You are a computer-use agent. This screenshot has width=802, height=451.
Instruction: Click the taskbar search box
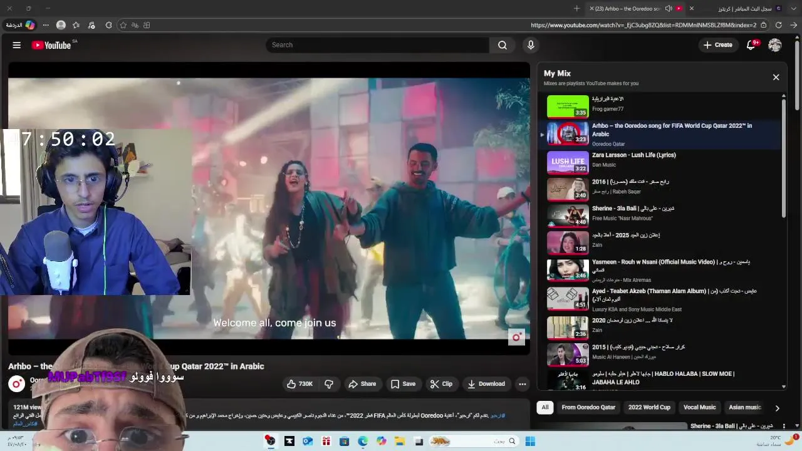[x=475, y=441]
